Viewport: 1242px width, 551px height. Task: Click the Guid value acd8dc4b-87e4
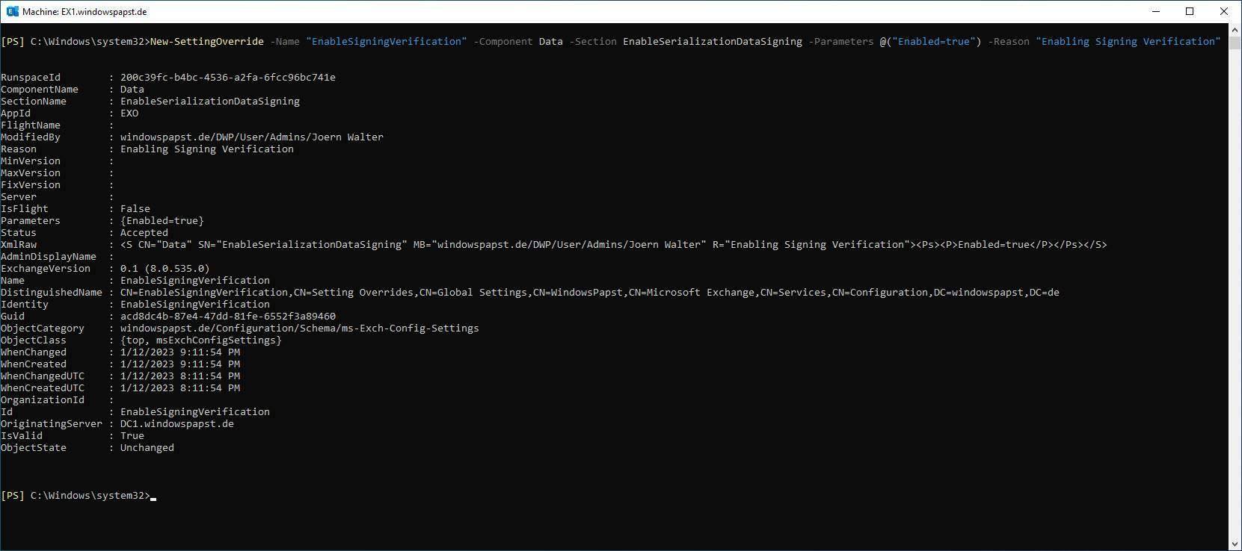[227, 317]
